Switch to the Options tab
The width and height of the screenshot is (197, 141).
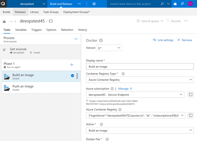point(51,30)
